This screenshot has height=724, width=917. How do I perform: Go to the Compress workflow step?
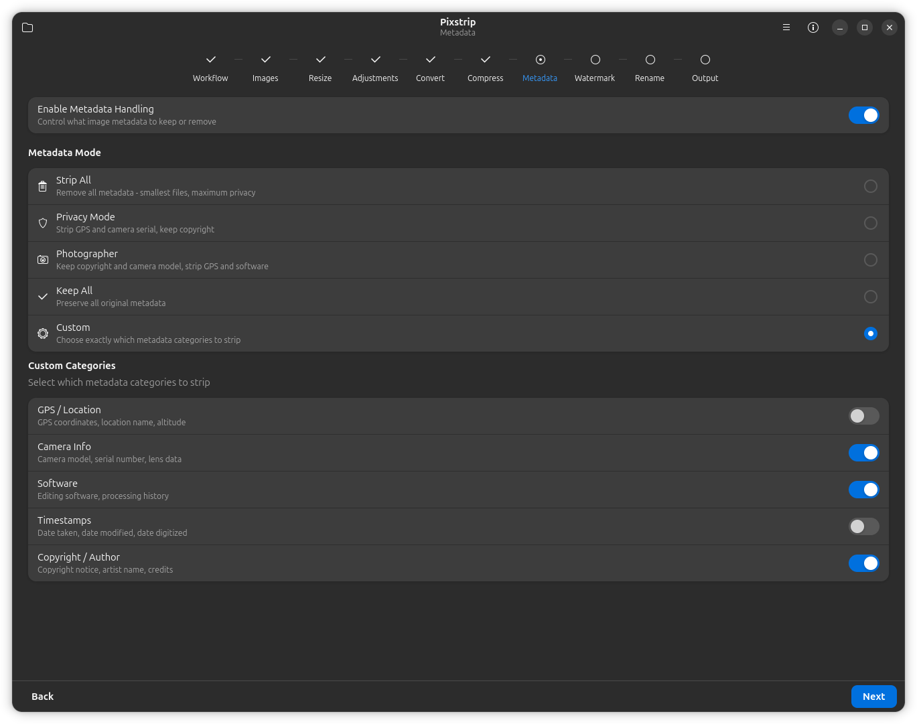[485, 67]
